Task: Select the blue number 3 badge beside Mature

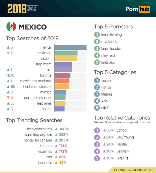Action: 97,94
